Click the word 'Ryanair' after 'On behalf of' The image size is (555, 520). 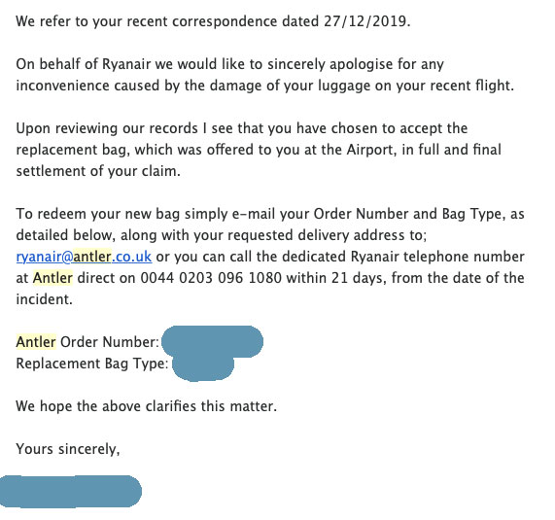[x=126, y=64]
